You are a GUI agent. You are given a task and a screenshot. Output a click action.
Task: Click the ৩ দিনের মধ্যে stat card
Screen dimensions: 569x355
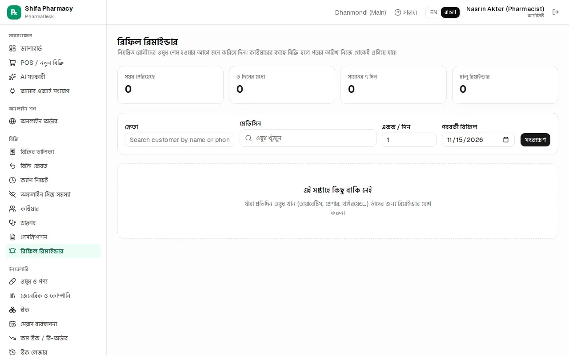coord(282,85)
